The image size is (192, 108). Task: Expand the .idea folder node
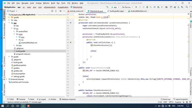9,20
